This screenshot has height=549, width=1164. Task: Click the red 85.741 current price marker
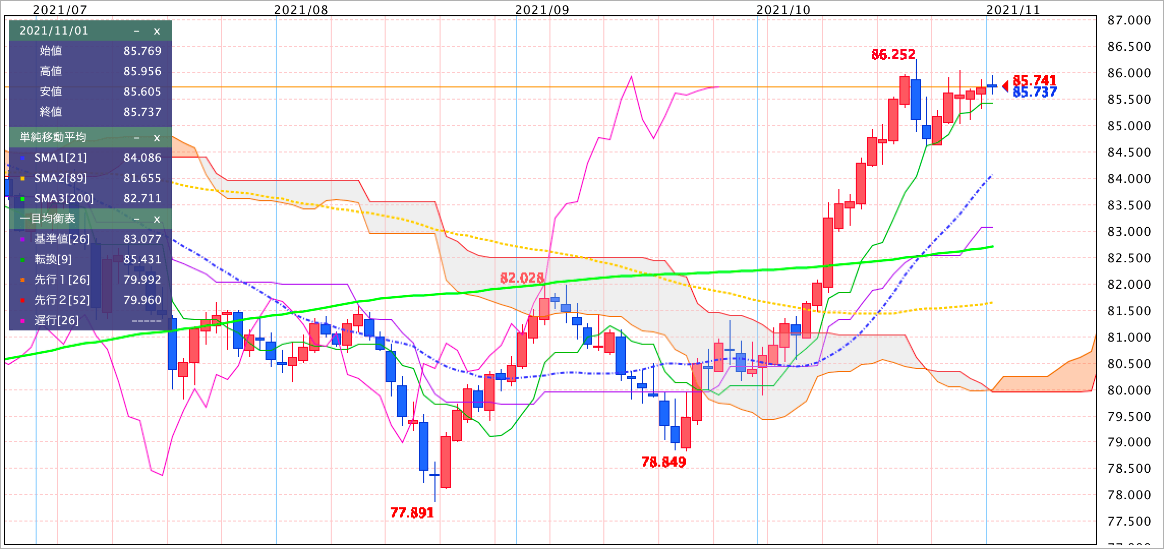1035,80
